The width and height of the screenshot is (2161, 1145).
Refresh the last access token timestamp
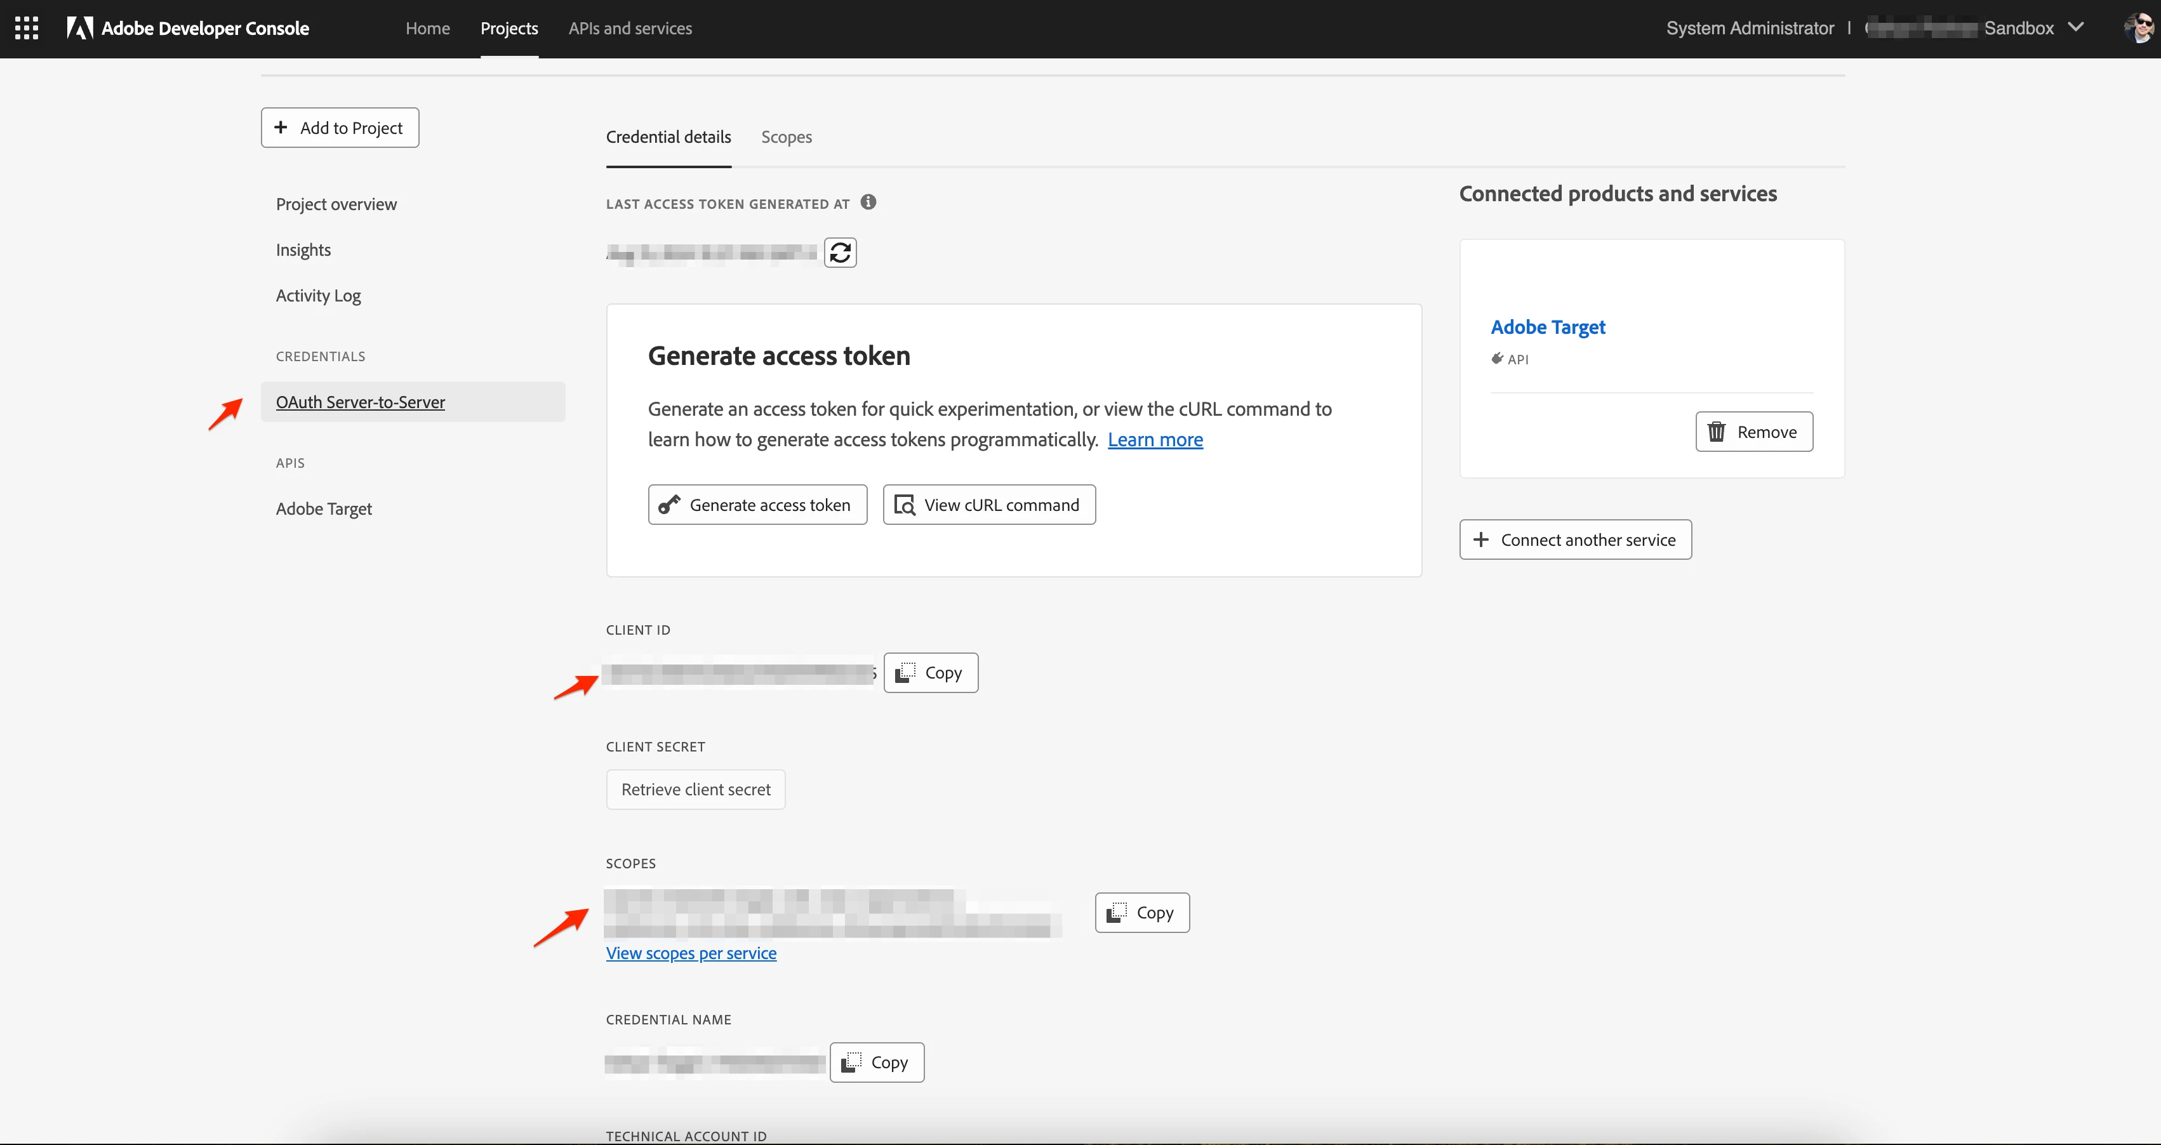pos(840,253)
